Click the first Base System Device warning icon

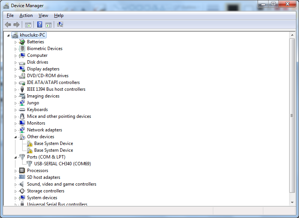coord(30,143)
